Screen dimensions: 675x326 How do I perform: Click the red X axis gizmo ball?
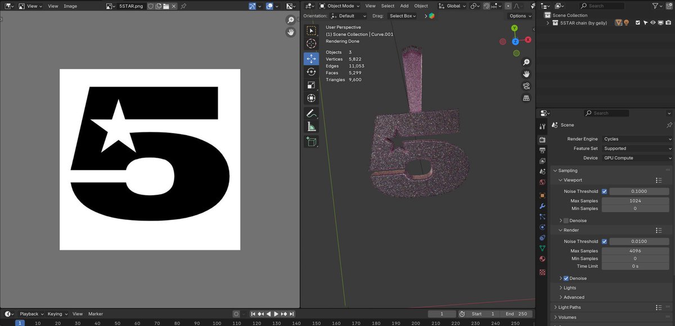528,40
